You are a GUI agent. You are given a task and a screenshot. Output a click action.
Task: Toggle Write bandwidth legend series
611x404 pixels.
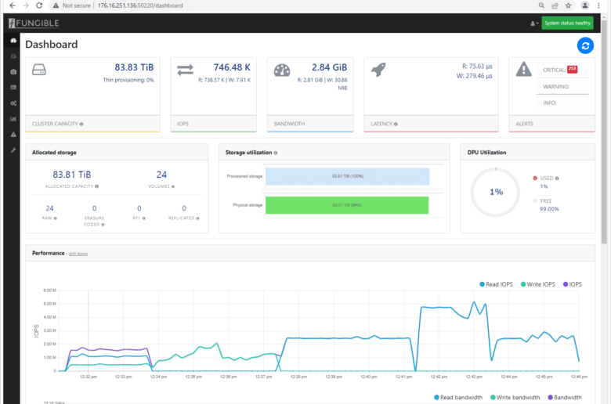[x=515, y=398]
